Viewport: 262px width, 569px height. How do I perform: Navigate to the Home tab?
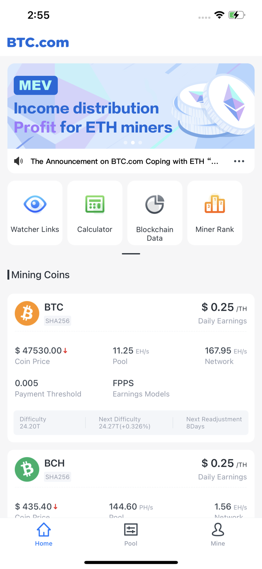coord(43,534)
